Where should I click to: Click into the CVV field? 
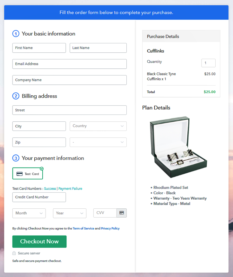click(105, 213)
